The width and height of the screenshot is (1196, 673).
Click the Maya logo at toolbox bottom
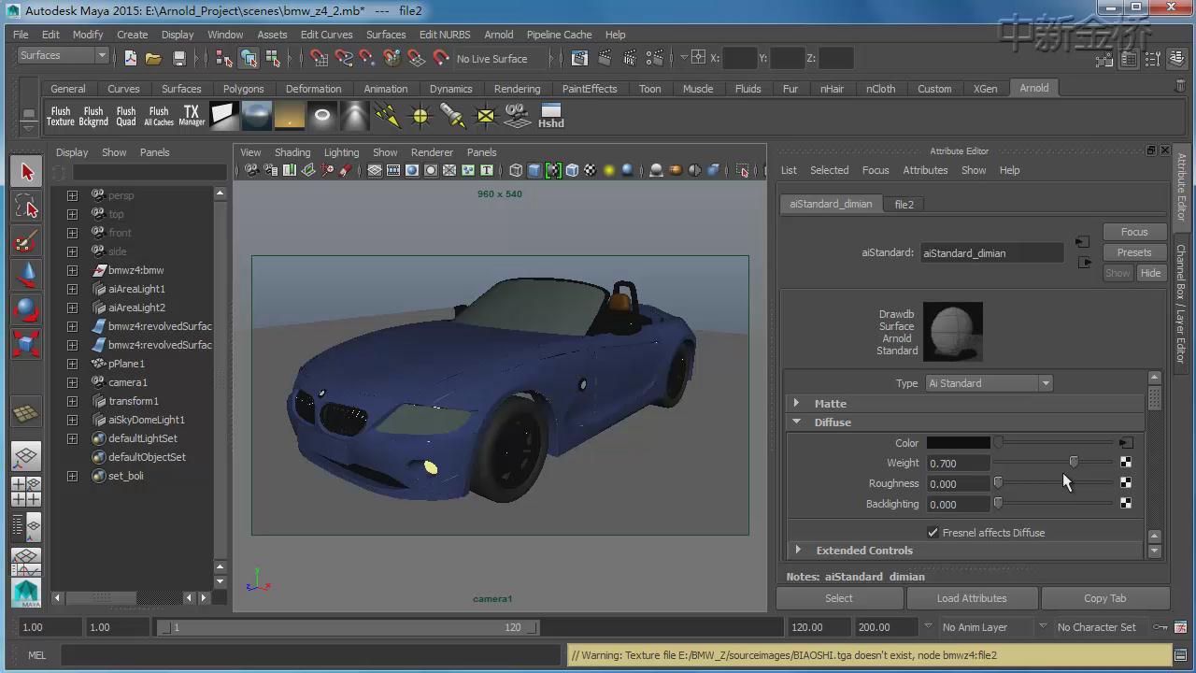(x=26, y=593)
